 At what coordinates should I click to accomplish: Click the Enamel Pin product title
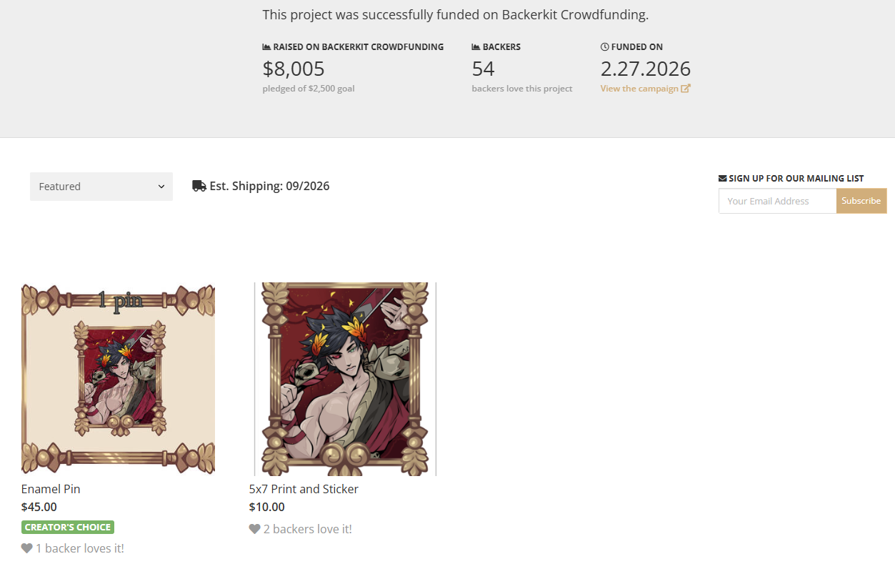pyautogui.click(x=51, y=489)
